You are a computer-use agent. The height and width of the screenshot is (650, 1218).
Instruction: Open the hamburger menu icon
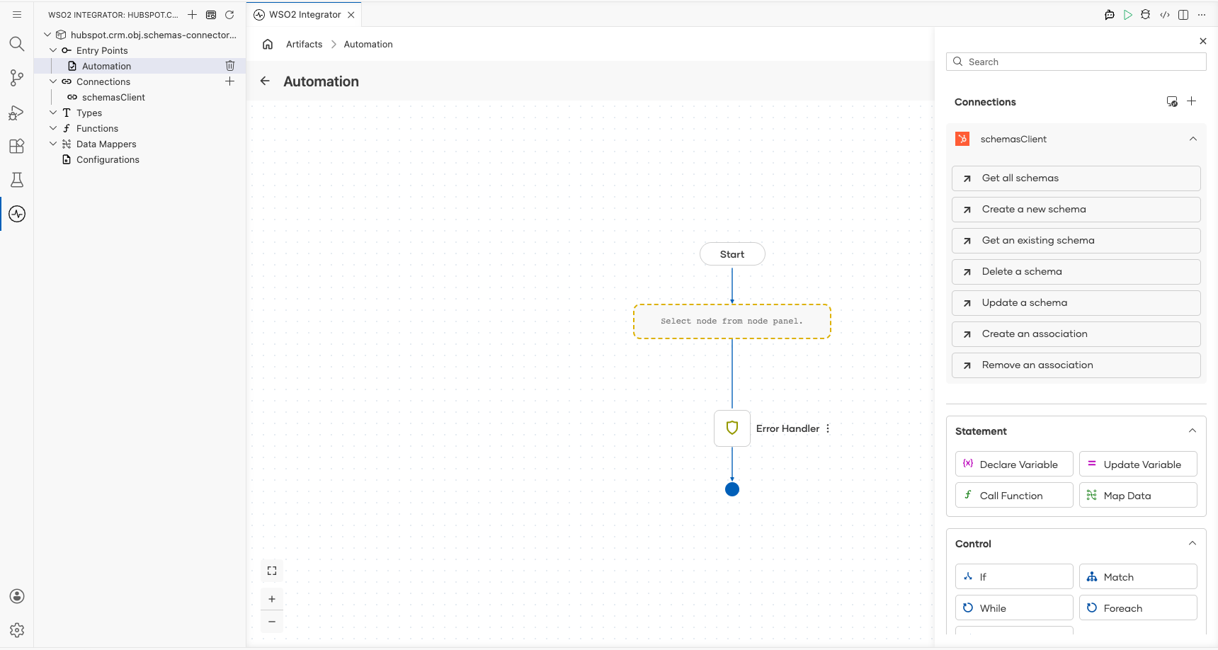click(x=17, y=14)
